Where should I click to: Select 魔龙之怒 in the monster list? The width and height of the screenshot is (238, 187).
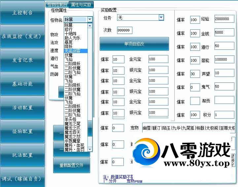76,137
